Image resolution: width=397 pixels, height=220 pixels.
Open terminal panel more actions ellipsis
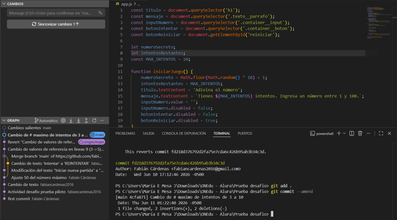point(369,133)
